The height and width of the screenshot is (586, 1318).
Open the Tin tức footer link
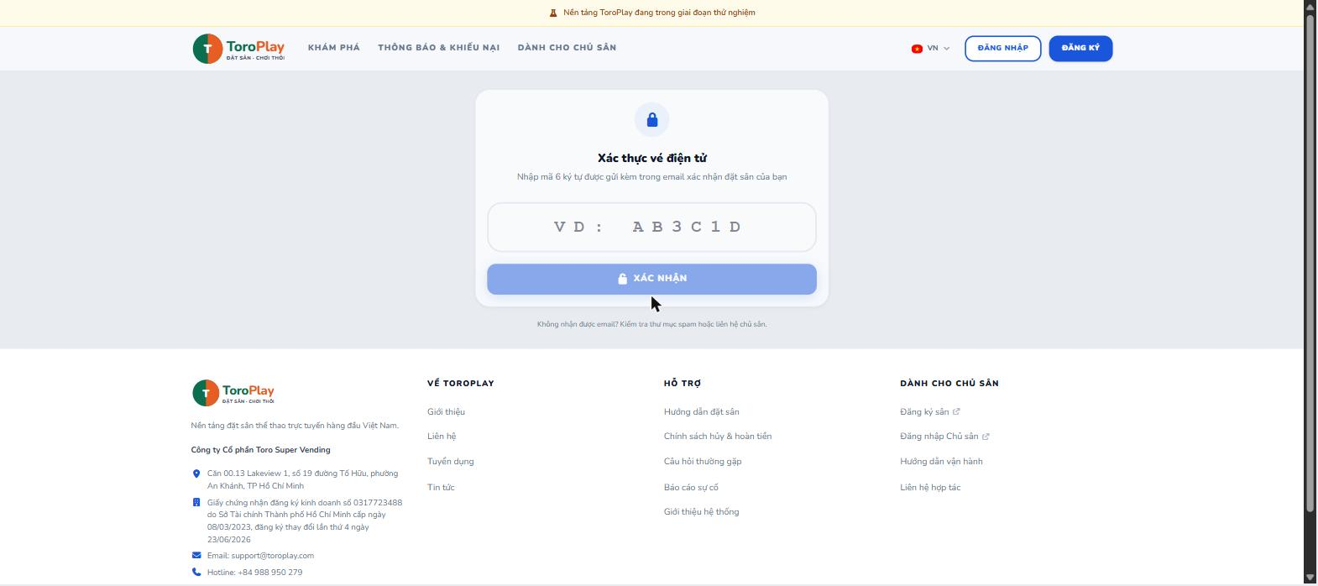click(441, 488)
